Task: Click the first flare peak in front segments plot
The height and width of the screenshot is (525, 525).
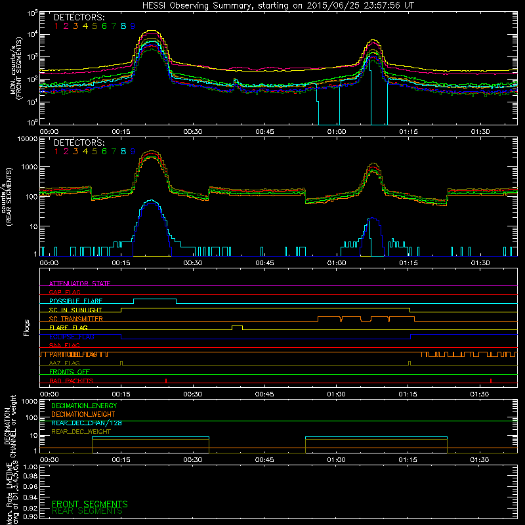Action: [x=152, y=31]
